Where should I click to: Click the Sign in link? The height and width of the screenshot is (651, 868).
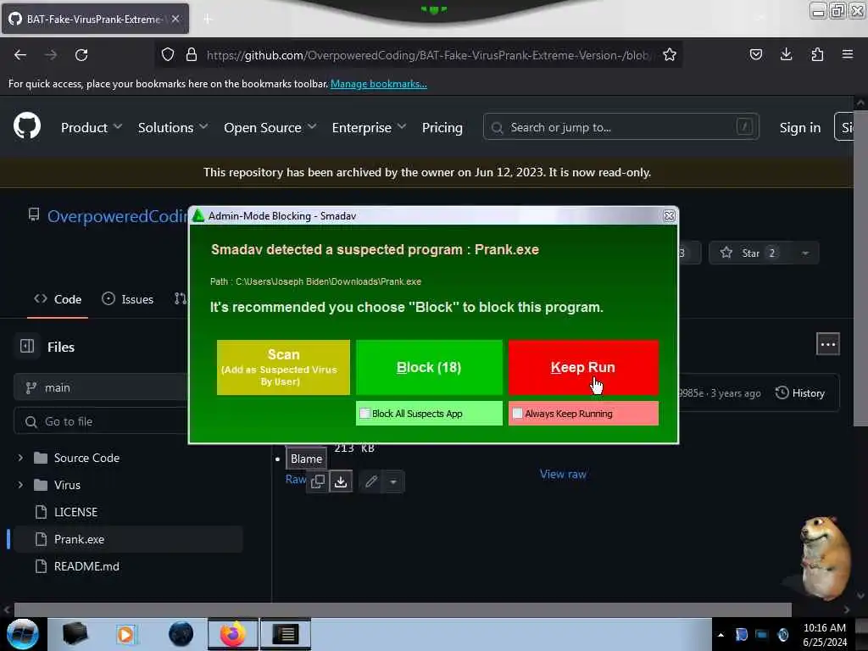click(800, 128)
